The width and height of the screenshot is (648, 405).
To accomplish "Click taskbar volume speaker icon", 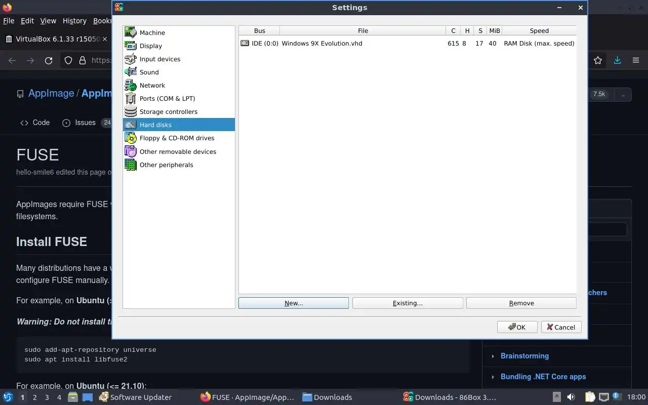I will pos(571,397).
